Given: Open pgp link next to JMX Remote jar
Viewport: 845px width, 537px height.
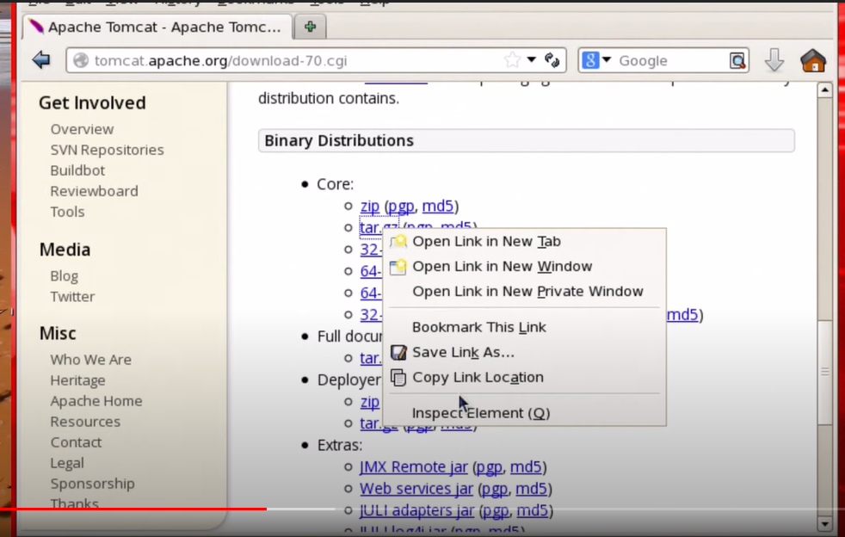Looking at the screenshot, I should click(x=490, y=467).
